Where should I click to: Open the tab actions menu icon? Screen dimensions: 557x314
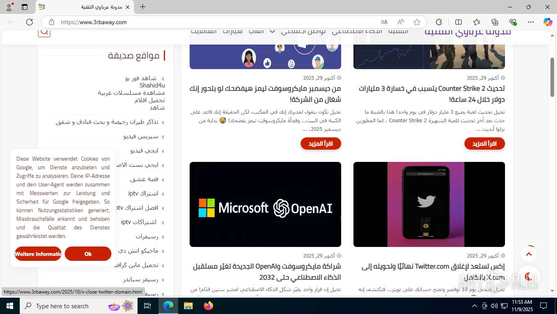tap(25, 7)
